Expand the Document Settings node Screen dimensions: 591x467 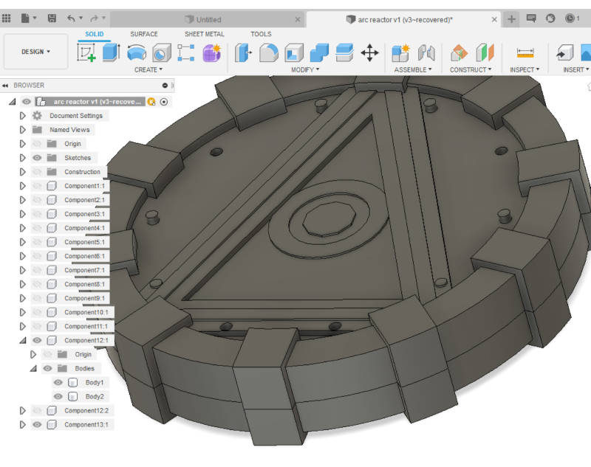[x=23, y=116]
